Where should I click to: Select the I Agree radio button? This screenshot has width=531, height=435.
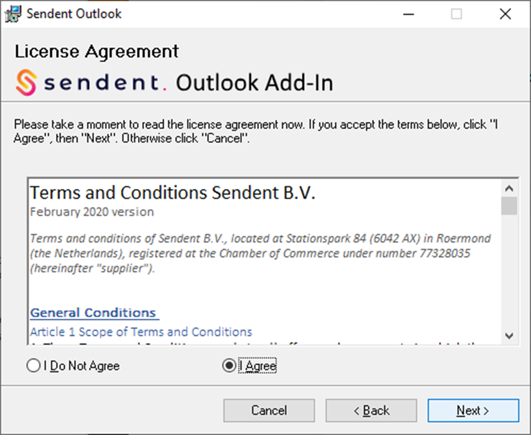click(x=229, y=365)
